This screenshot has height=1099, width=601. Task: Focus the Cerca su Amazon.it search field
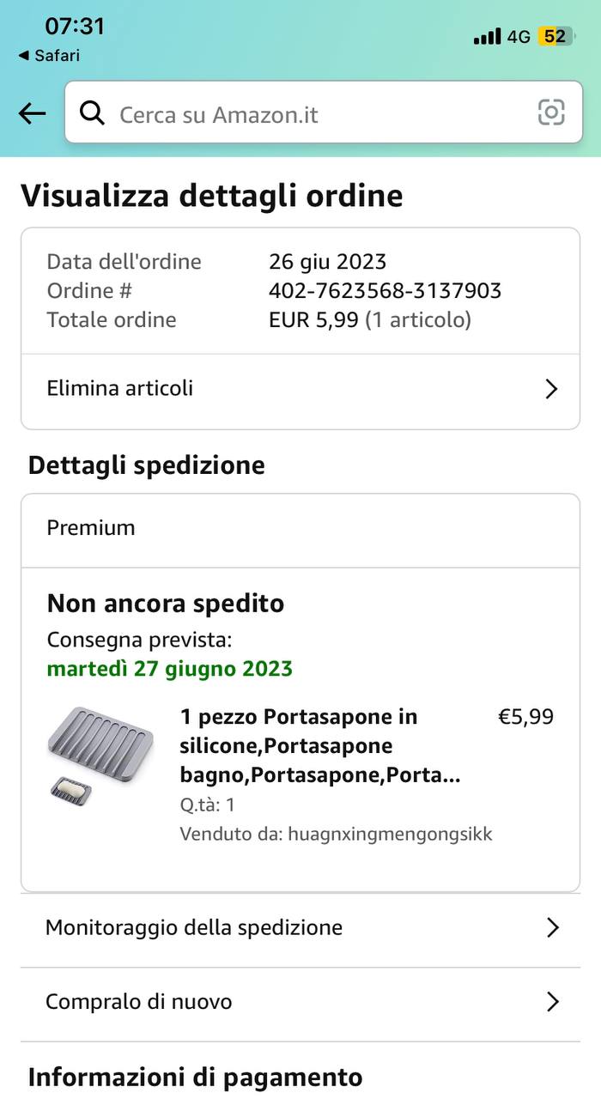coord(318,114)
